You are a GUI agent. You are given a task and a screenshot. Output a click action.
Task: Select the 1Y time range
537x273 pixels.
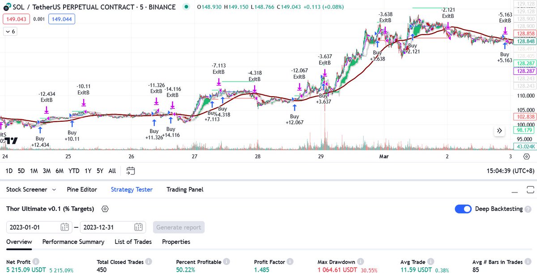88,171
